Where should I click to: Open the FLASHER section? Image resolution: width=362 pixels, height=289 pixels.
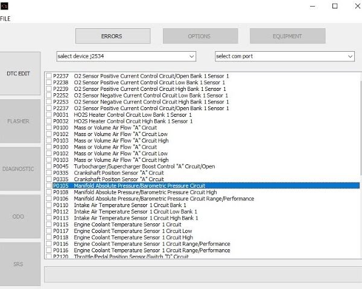tap(20, 121)
